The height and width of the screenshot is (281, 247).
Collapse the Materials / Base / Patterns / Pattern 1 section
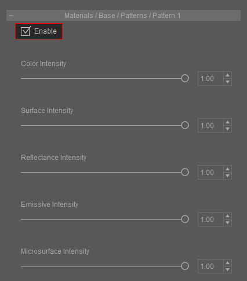click(12, 15)
